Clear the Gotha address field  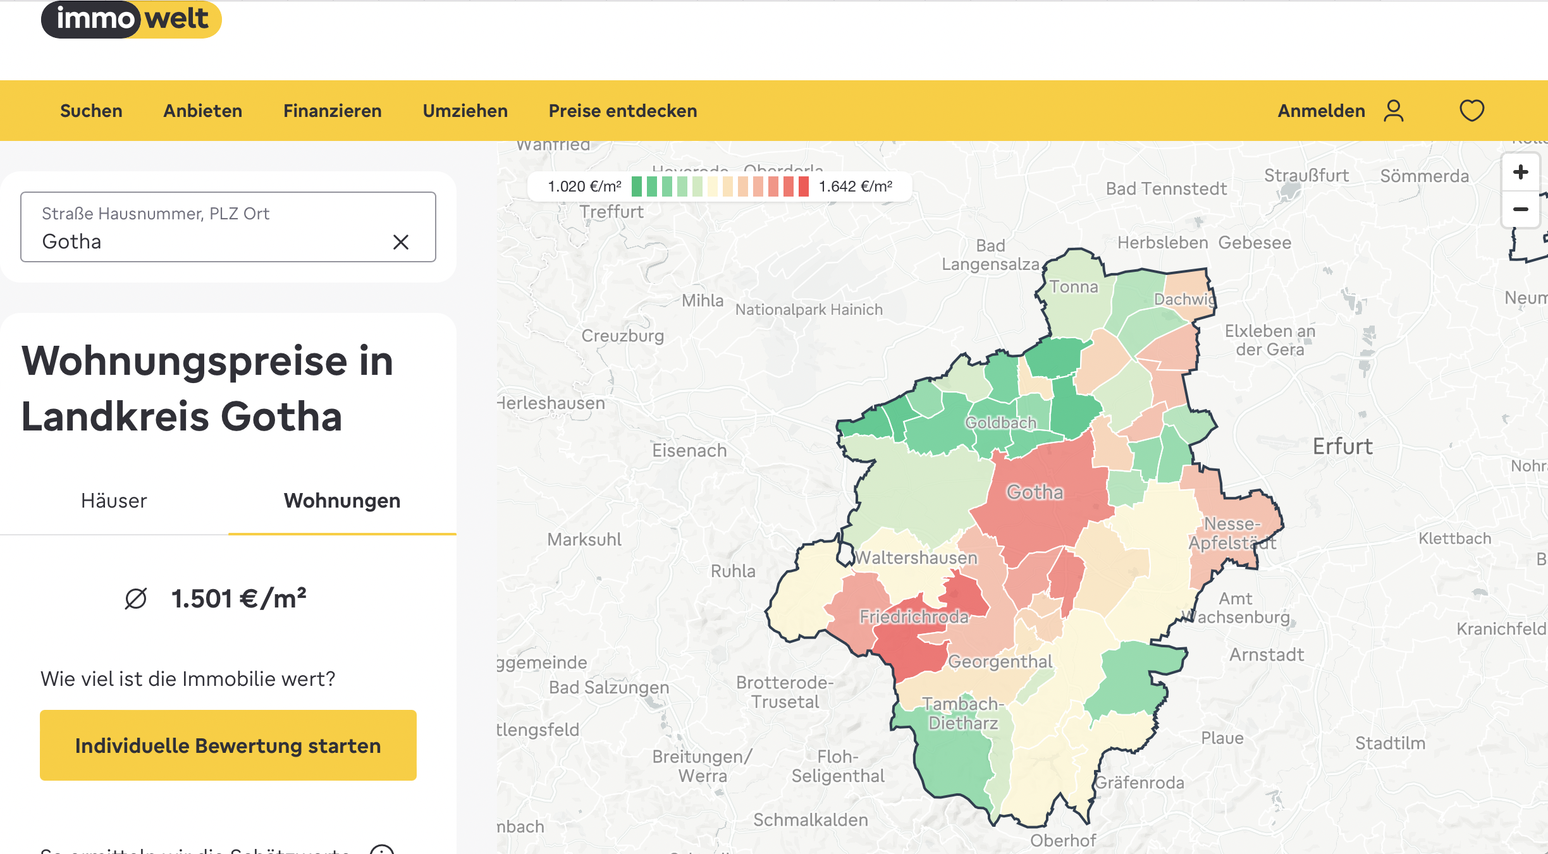401,242
